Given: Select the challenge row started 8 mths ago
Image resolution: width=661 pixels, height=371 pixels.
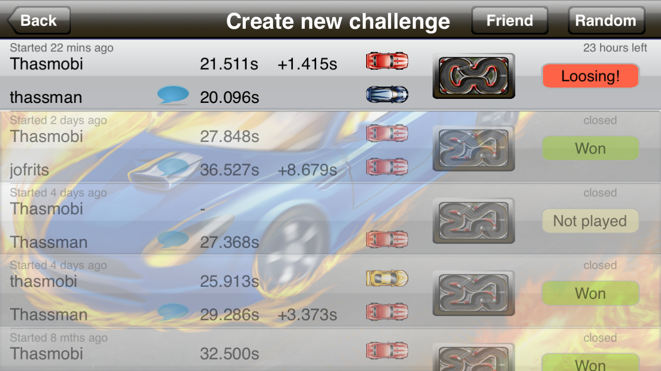Looking at the screenshot, I should [x=330, y=350].
